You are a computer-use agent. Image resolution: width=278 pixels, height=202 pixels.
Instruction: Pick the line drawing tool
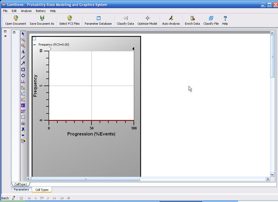point(23,58)
